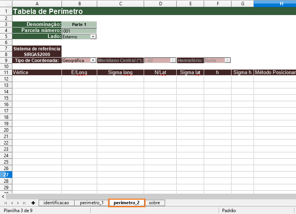Viewport: 296px width, 214px height.
Task: Click previous sheet navigation arrow
Action: (x=12, y=203)
